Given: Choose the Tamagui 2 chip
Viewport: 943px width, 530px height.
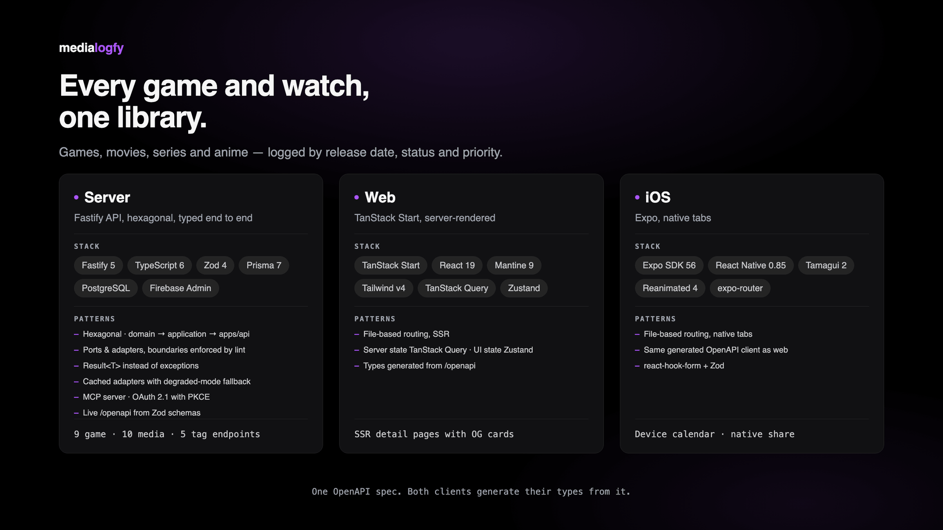Looking at the screenshot, I should [826, 265].
